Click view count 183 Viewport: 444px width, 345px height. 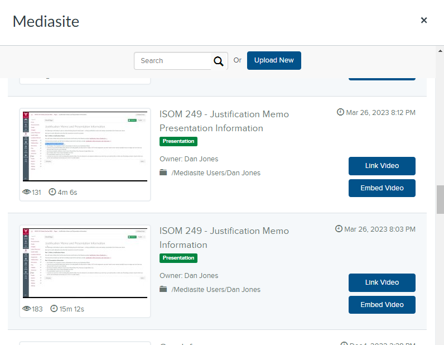[x=37, y=309]
